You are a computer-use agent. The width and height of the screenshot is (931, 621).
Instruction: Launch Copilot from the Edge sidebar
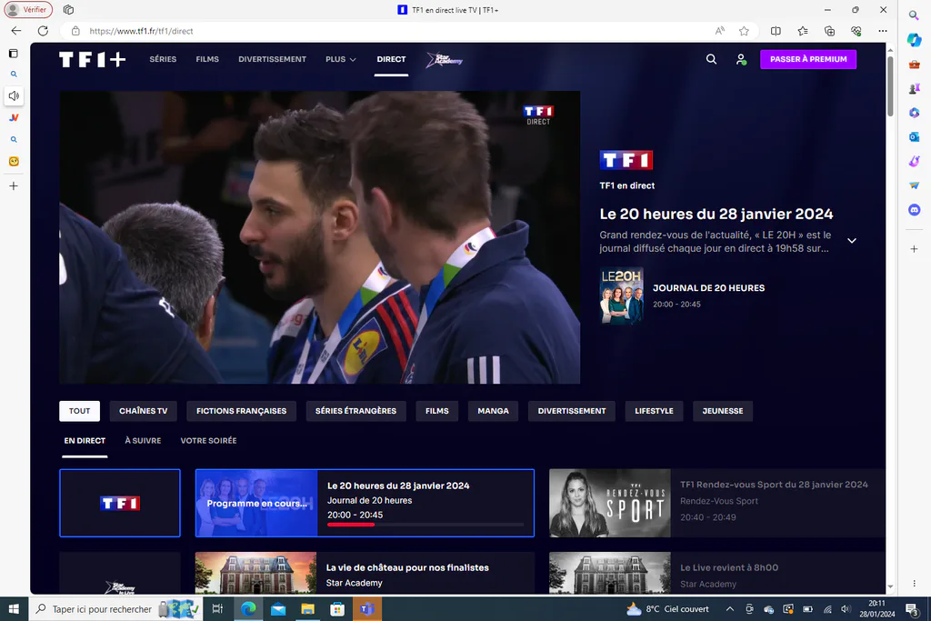coord(915,40)
